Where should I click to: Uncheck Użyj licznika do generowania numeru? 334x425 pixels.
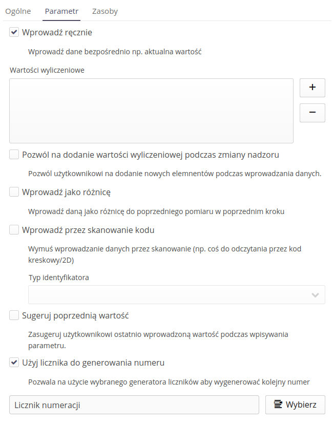pyautogui.click(x=14, y=363)
